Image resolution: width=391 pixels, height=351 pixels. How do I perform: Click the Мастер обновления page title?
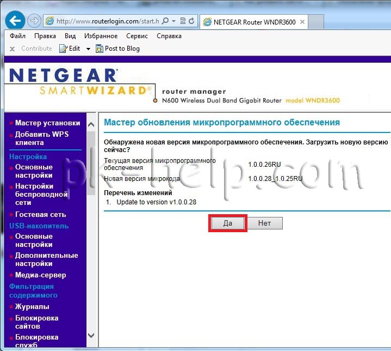[222, 122]
